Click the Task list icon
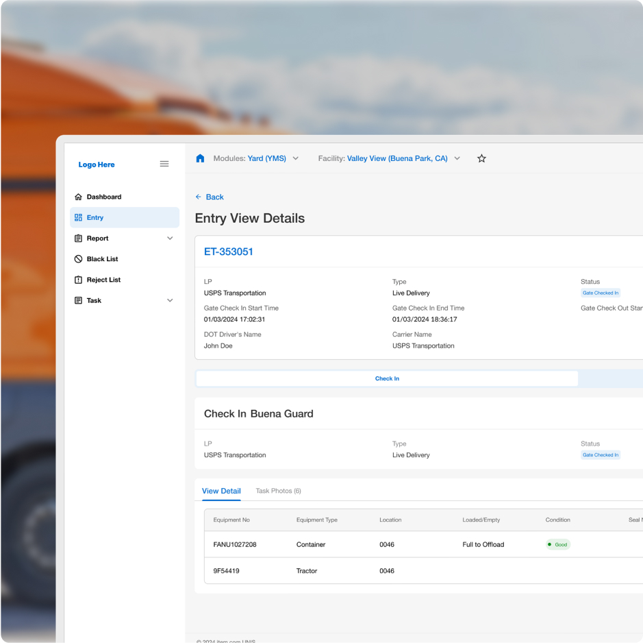The image size is (643, 643). [x=78, y=300]
